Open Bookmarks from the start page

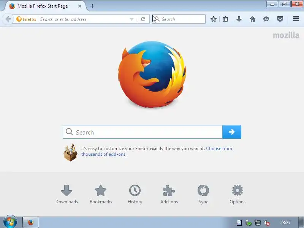point(101,194)
